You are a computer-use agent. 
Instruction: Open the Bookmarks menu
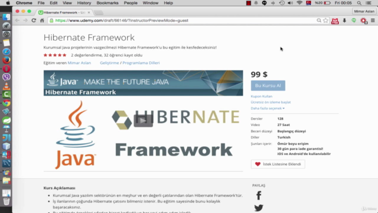click(107, 3)
